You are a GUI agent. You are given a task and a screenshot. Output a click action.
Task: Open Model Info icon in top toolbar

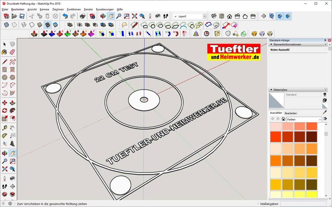(92, 16)
